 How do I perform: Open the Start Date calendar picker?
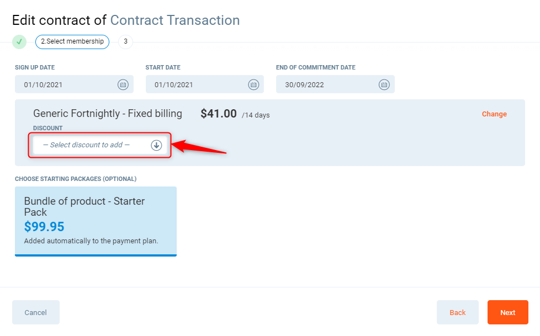click(x=253, y=84)
